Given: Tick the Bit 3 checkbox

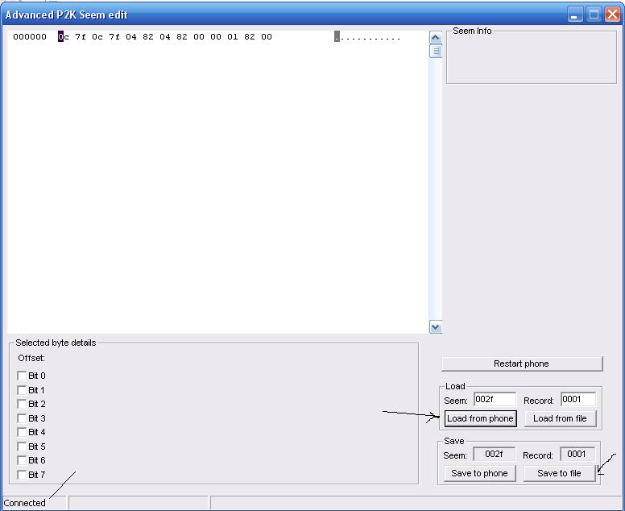Looking at the screenshot, I should point(22,418).
